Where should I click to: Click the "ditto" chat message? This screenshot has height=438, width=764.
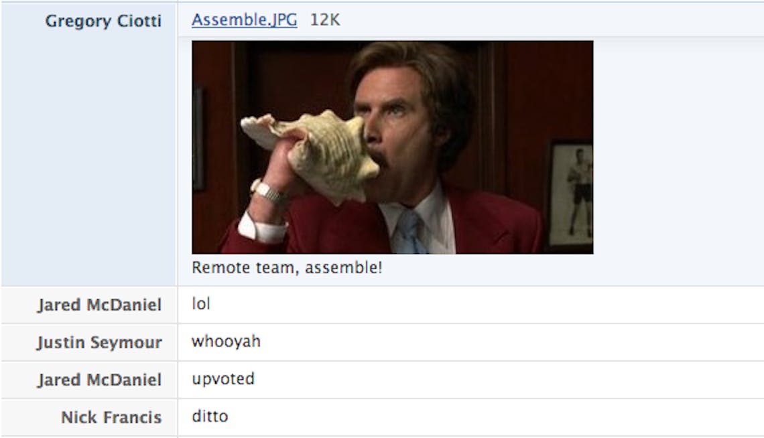(210, 416)
